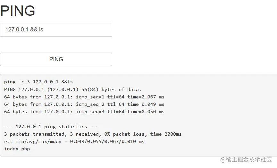Click the '127.0.0.1 ping statistics' separator line

(x=51, y=127)
